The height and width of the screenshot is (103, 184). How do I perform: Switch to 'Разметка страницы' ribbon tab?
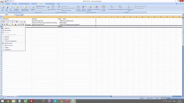(24, 4)
